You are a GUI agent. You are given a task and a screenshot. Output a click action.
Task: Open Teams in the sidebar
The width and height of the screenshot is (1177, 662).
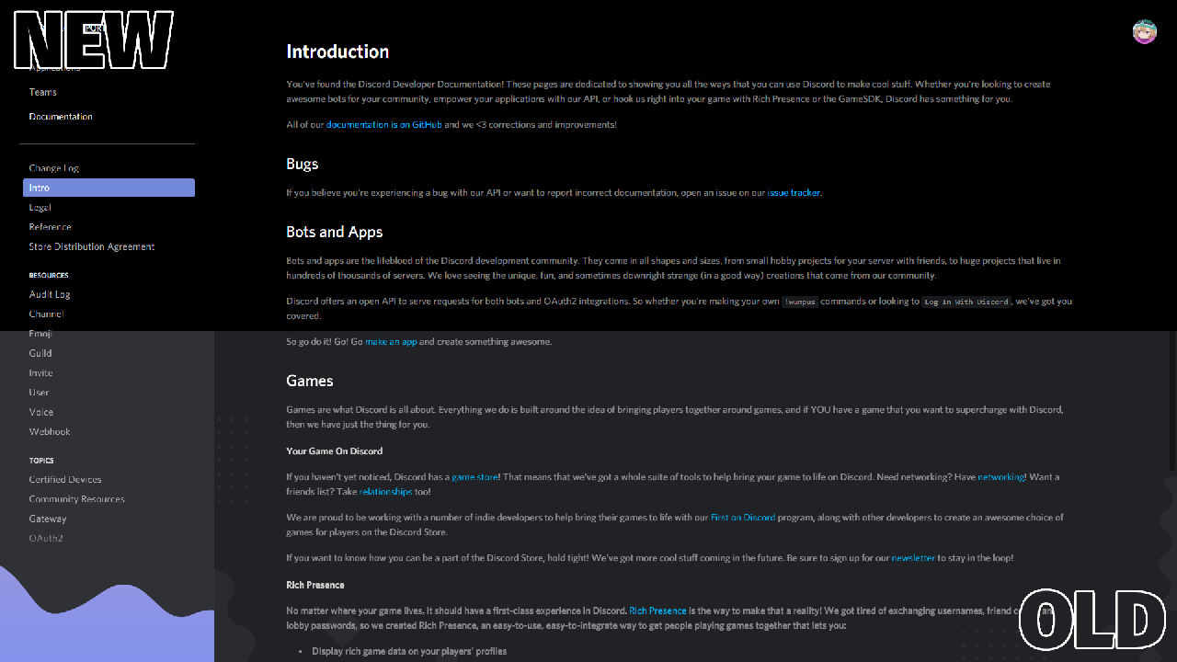pos(42,92)
